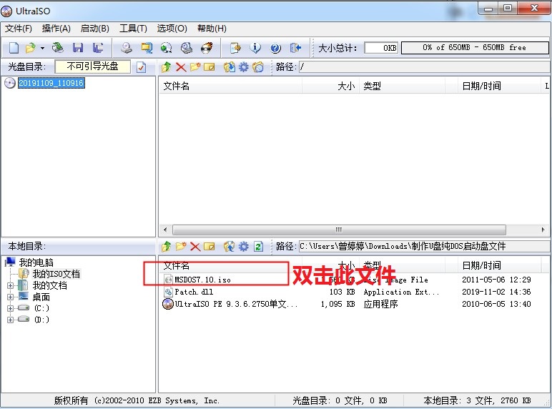Click gear icon in local toolbar
Screen dimensions: 552x409
pyautogui.click(x=244, y=247)
